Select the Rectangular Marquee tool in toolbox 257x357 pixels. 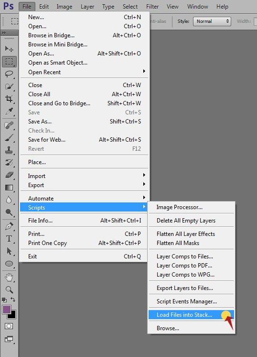pos(9,61)
